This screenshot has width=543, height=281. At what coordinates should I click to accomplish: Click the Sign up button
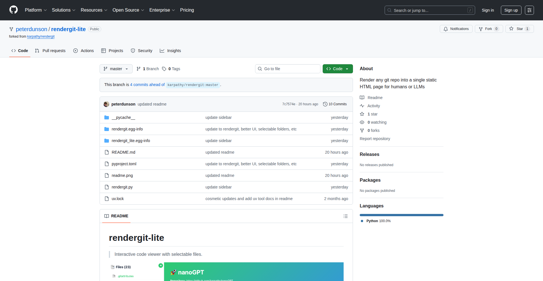coord(511,10)
